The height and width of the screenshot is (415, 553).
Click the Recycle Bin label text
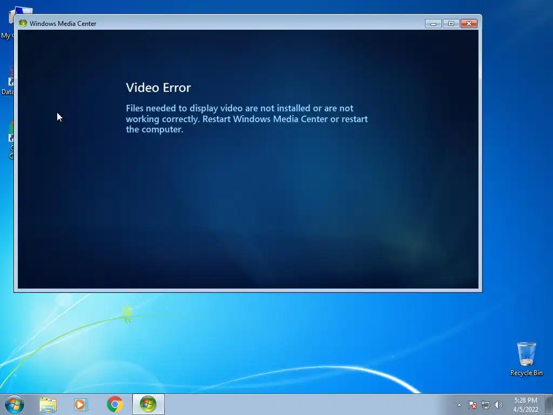coord(526,373)
